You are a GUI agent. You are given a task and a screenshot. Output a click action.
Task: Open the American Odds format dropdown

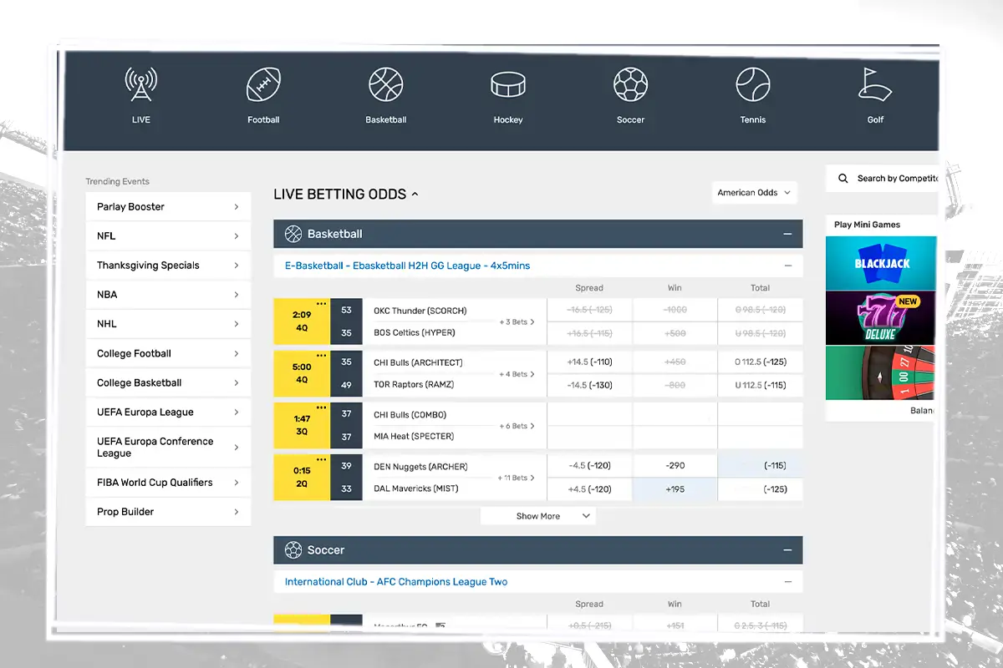click(754, 193)
